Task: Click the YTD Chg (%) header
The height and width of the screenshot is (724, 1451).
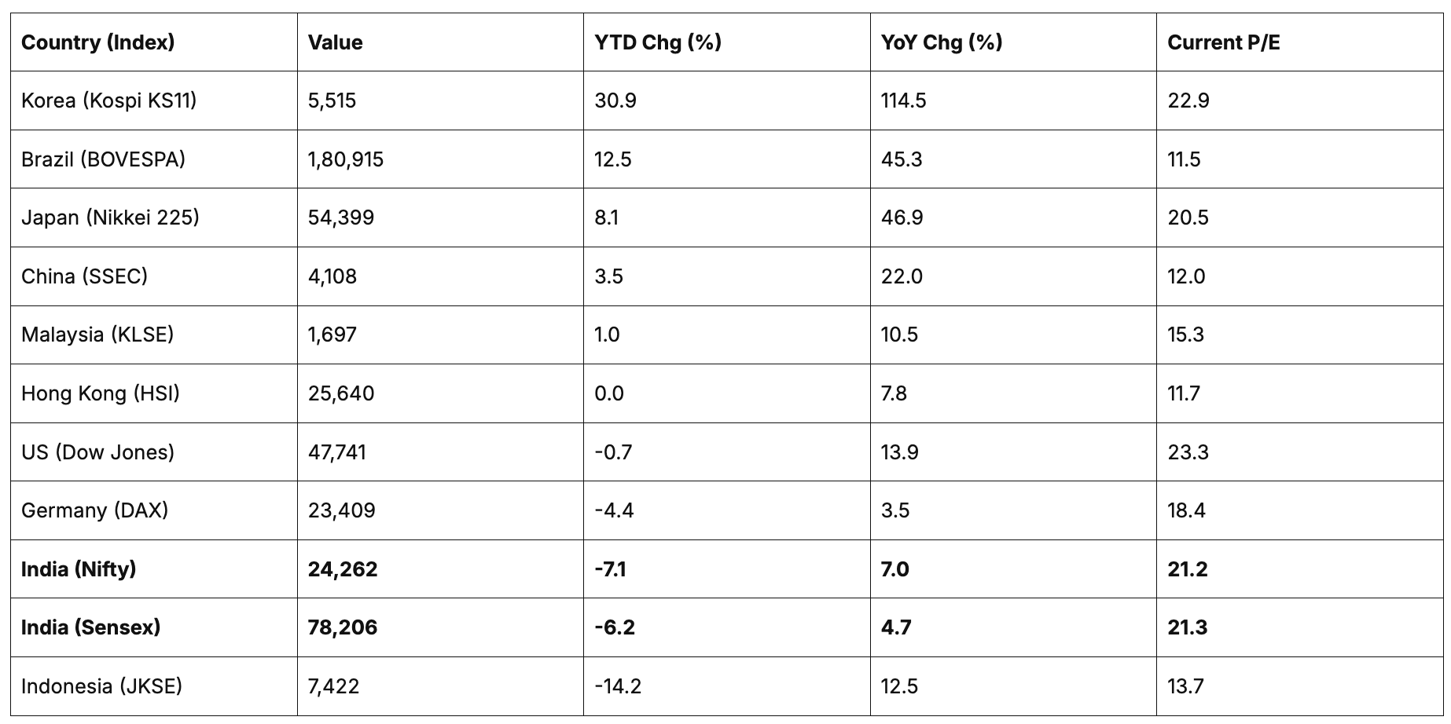Action: pos(657,42)
